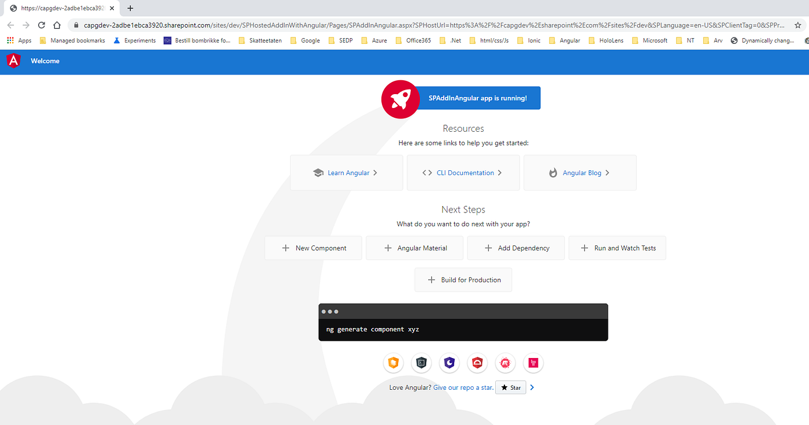Viewport: 809px width, 425px height.
Task: Click the Welcome text in the header
Action: [45, 61]
